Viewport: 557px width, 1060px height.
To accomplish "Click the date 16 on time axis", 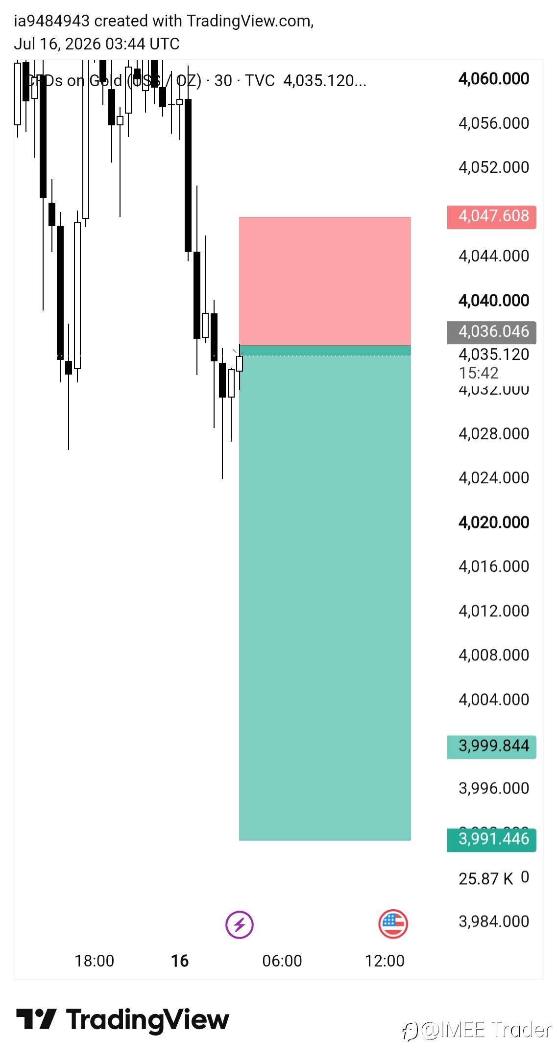I will point(180,961).
